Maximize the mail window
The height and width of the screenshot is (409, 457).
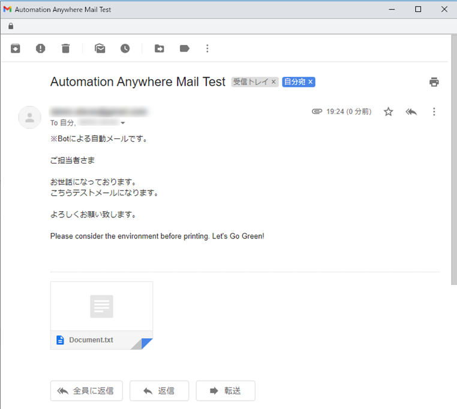[418, 10]
